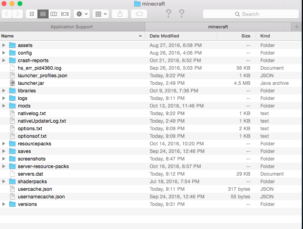Expand the saves folder
This screenshot has width=303, height=229.
click(4, 151)
